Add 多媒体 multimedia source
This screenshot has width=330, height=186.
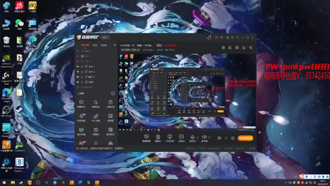pyautogui.click(x=181, y=138)
